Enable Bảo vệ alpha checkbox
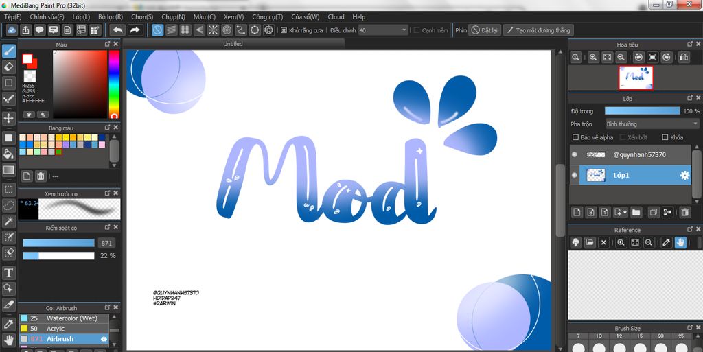This screenshot has height=352, width=703. (576, 137)
